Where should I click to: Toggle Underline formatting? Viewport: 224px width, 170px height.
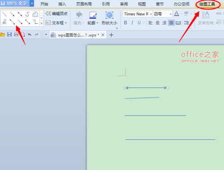(139, 23)
